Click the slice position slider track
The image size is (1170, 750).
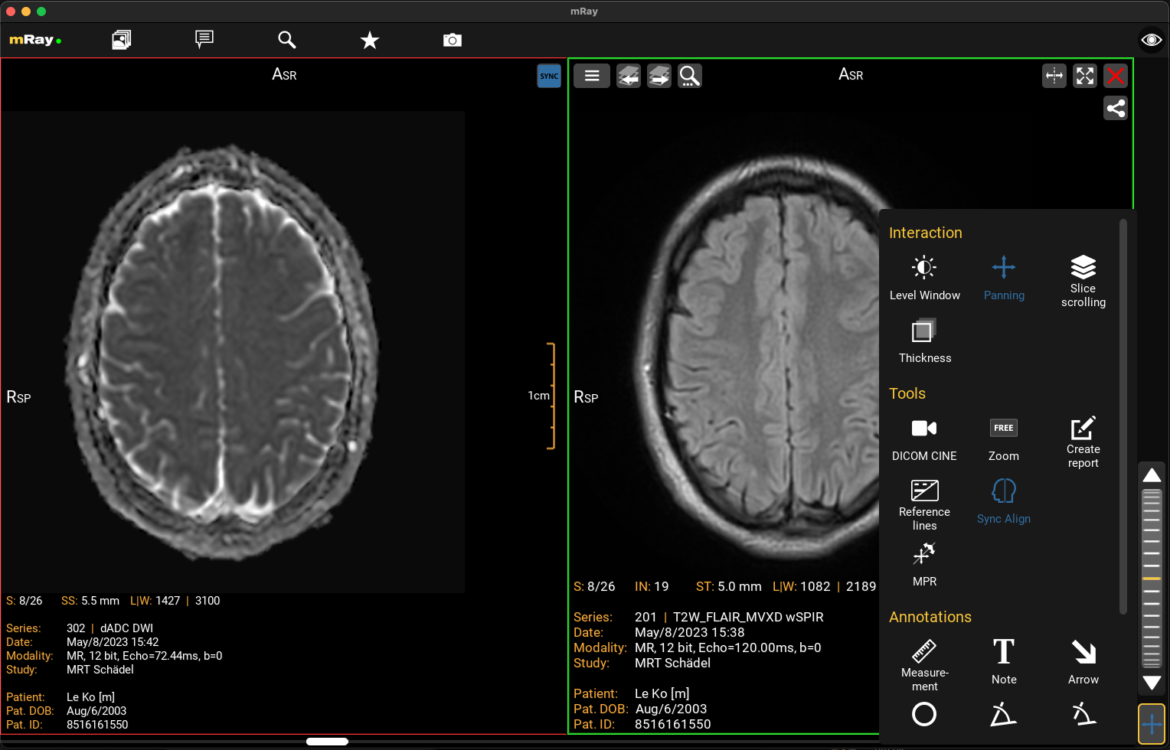coord(1152,578)
